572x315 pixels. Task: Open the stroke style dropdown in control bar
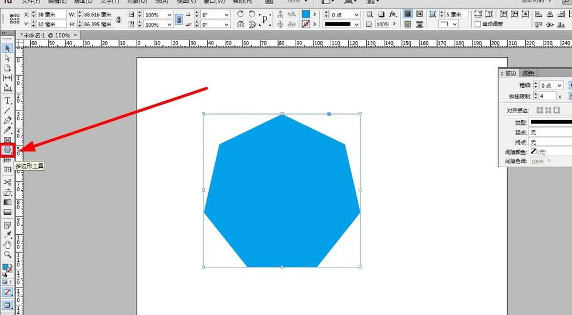pos(356,25)
